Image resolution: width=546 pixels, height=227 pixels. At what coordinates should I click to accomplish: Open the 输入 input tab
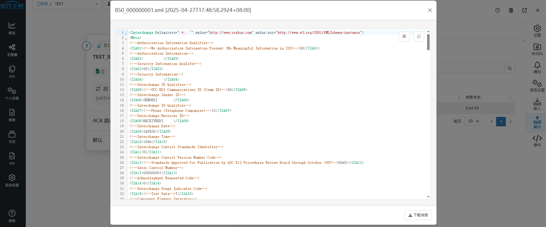(537, 104)
